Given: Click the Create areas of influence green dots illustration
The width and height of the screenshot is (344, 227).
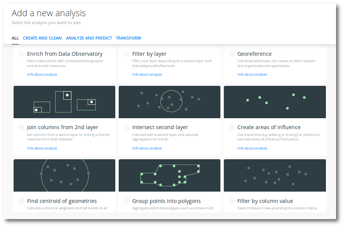Looking at the screenshot, I should pyautogui.click(x=275, y=102).
